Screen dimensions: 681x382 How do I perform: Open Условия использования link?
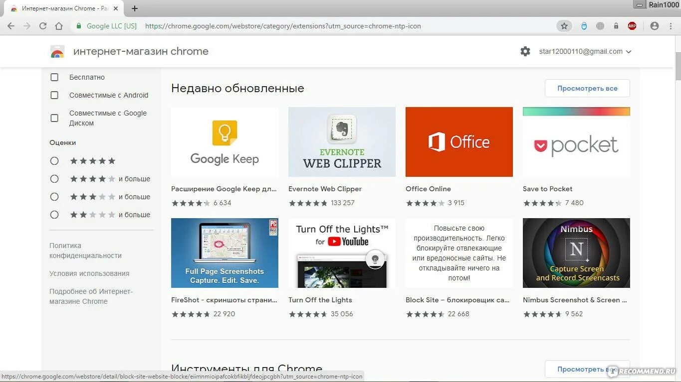[89, 273]
